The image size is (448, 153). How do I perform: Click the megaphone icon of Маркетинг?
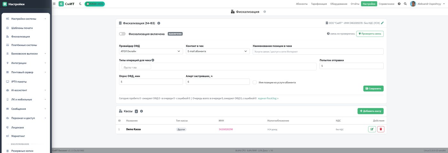[7, 136]
